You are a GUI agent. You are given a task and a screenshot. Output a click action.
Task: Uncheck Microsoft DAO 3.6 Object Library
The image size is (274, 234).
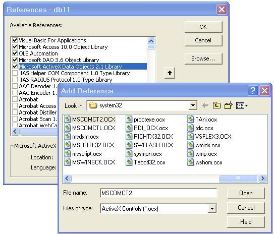point(15,60)
